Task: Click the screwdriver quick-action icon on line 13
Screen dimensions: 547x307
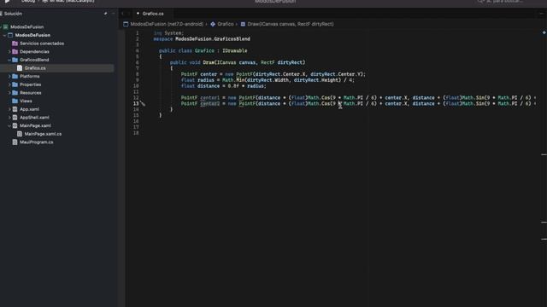Action: 143,103
